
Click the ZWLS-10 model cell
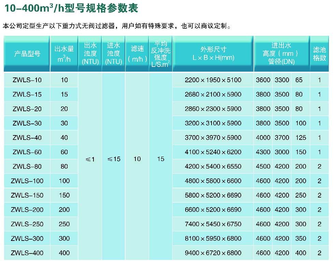(27, 80)
